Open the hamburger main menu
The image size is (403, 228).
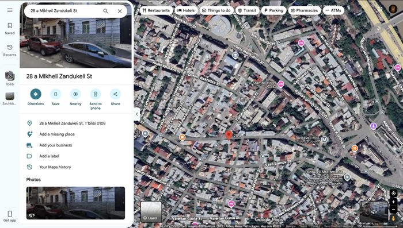pos(10,10)
